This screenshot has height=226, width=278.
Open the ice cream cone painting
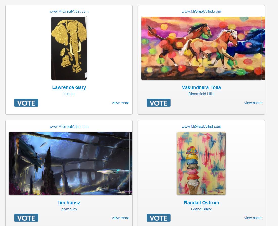201,163
